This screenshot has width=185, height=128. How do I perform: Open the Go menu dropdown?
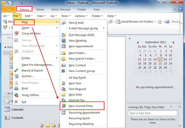click(54, 16)
